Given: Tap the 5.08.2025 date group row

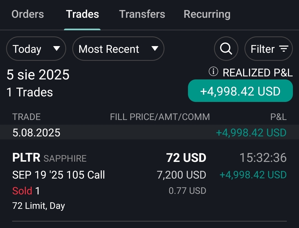Looking at the screenshot, I should click(149, 132).
